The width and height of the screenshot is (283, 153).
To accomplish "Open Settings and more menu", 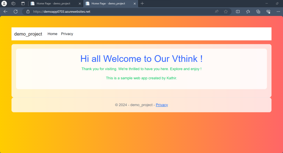I will [278, 12].
